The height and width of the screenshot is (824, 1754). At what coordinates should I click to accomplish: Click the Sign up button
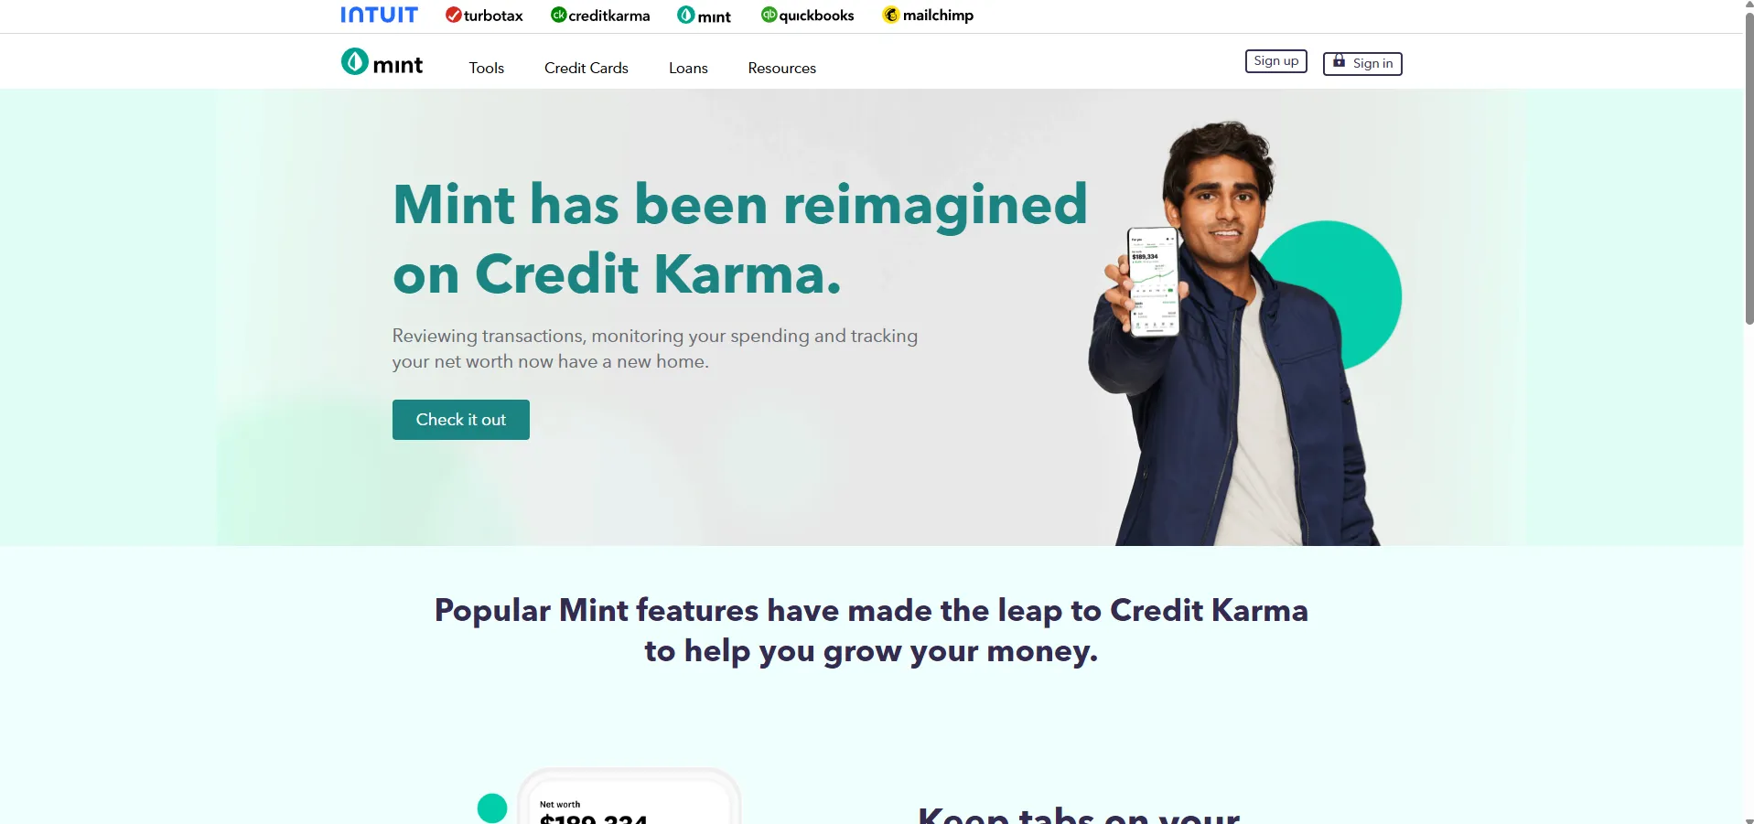click(x=1276, y=61)
